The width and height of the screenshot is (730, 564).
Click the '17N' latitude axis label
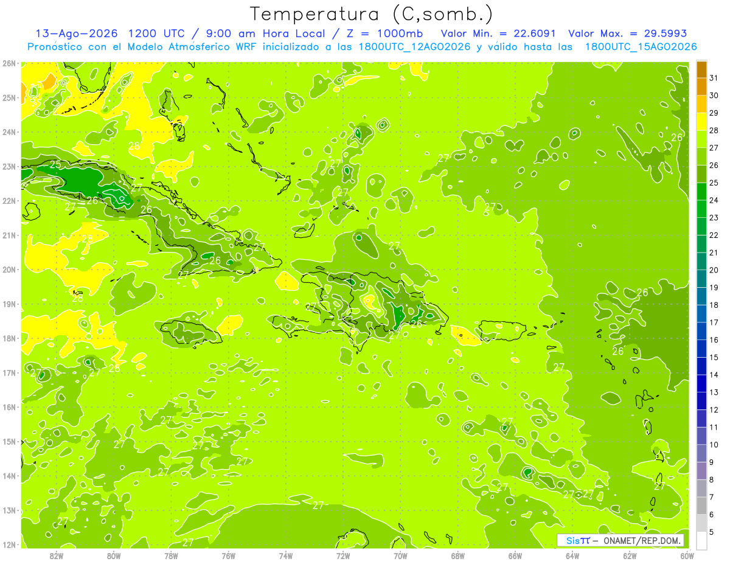[9, 372]
